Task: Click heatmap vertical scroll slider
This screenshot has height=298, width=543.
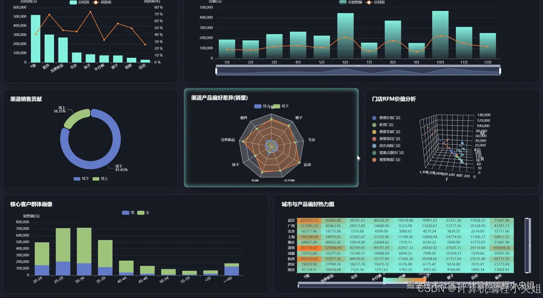Action: pos(527,245)
